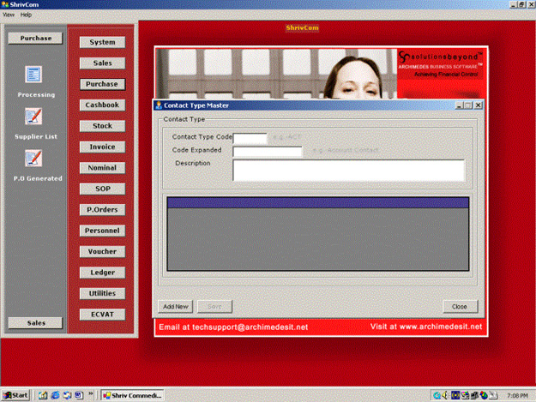Image resolution: width=536 pixels, height=402 pixels.
Task: Open the Supplier List icon
Action: (34, 117)
